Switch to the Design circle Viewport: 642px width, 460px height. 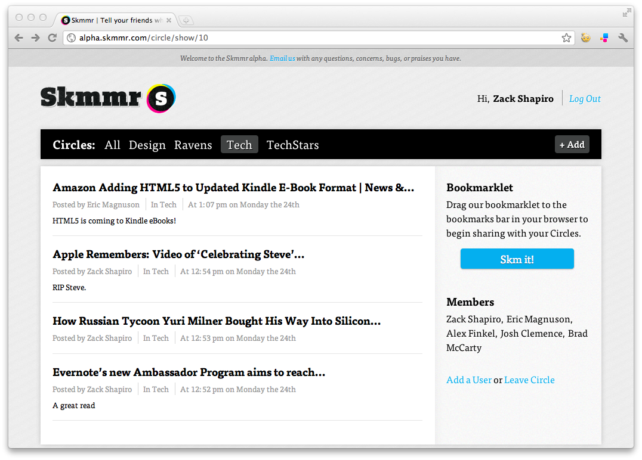pyautogui.click(x=147, y=145)
